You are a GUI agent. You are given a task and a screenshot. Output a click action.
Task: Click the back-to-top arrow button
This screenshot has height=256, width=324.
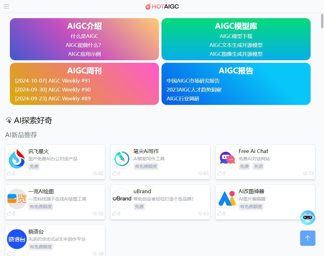[x=308, y=238]
